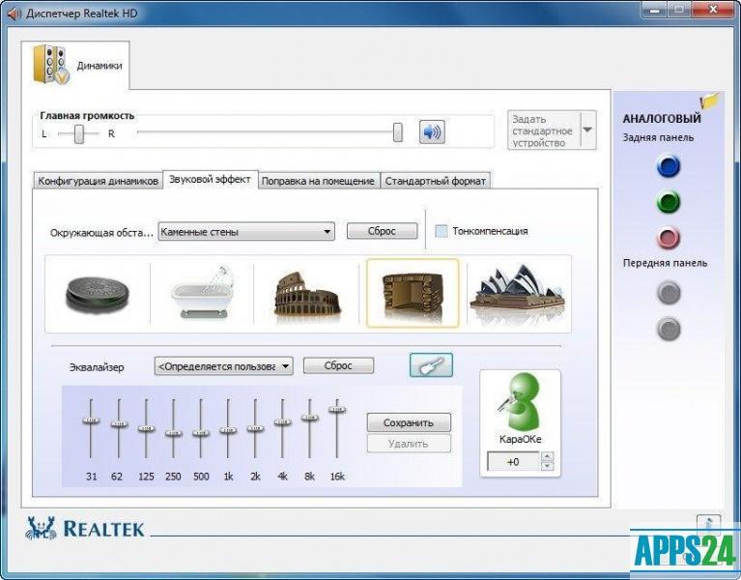Select the bathtub environment icon

[202, 293]
